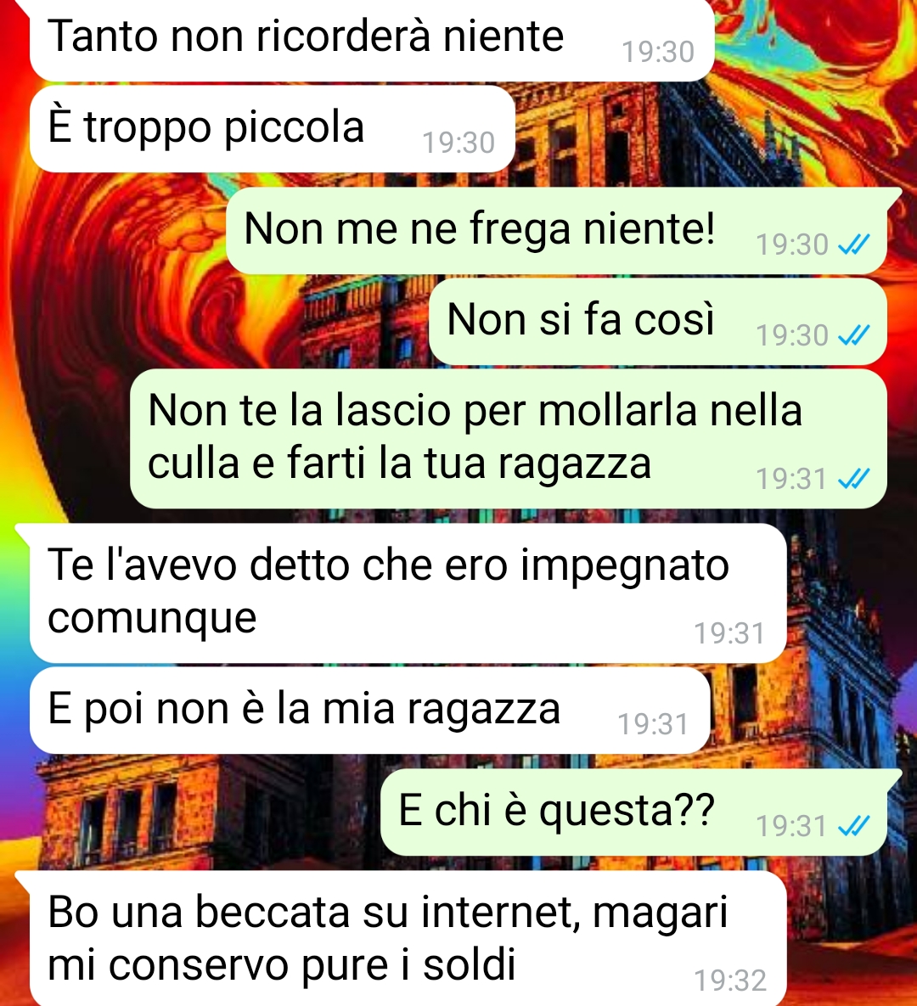Select the message 'E poi non è la mia ragazza'
This screenshot has height=1006, width=917.
369,711
